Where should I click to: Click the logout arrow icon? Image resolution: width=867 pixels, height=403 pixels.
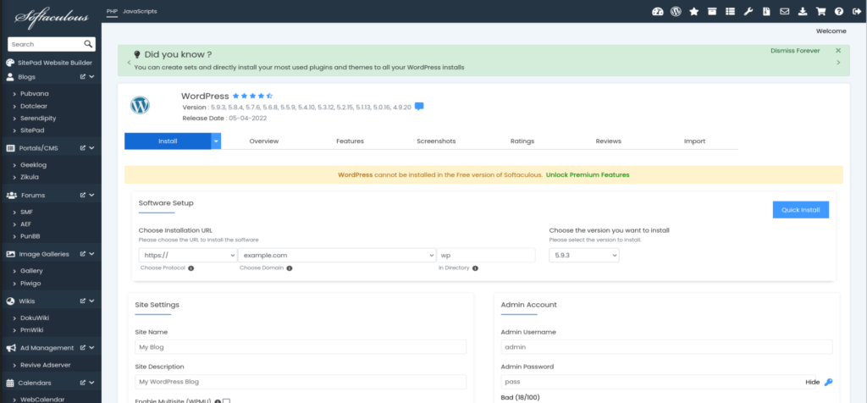(855, 12)
